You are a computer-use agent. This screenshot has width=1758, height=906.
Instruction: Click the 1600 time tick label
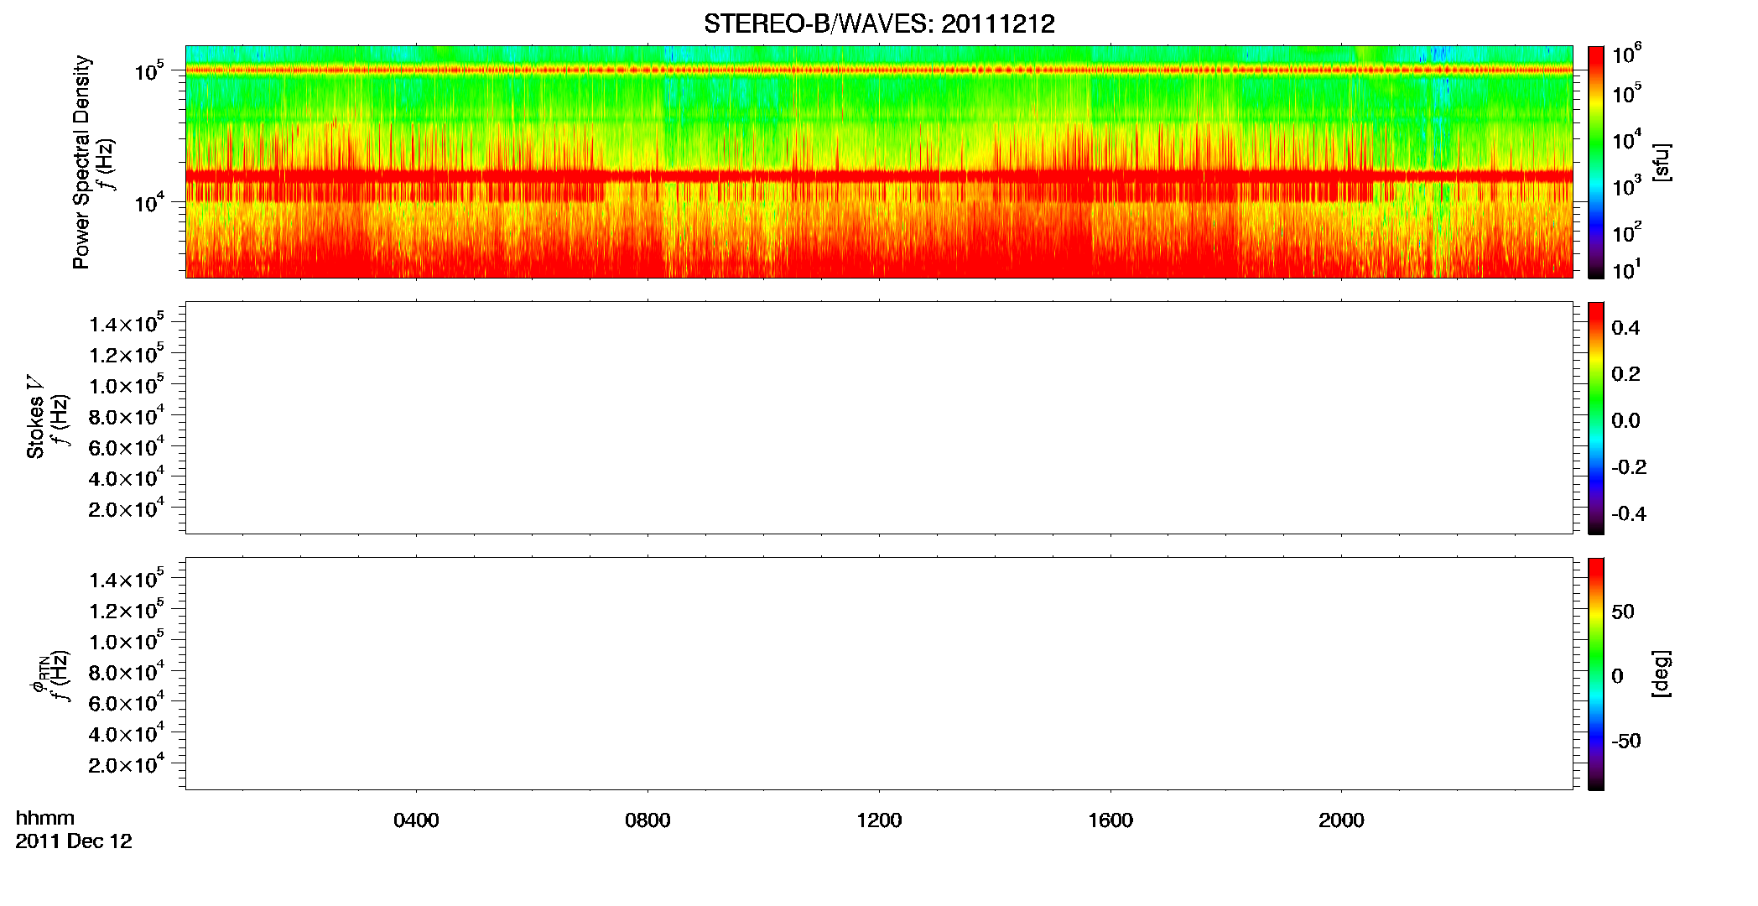(x=1110, y=820)
